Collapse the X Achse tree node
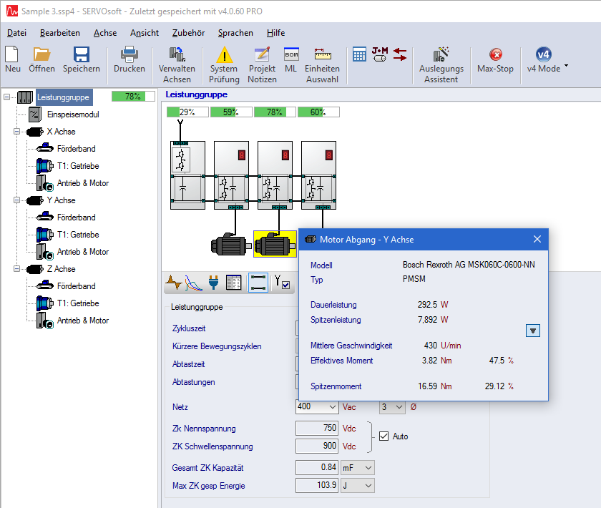 point(18,132)
